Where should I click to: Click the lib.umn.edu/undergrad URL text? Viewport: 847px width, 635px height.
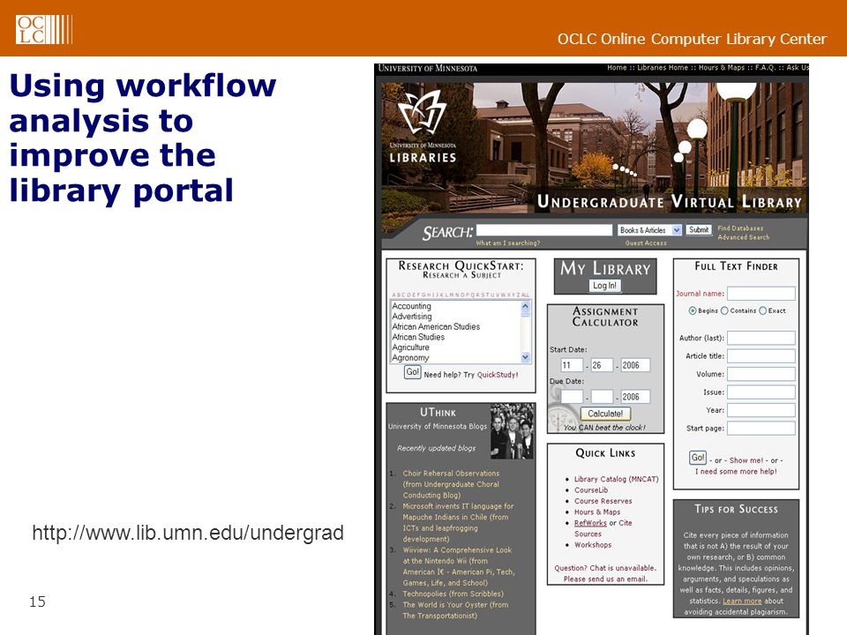pos(188,533)
